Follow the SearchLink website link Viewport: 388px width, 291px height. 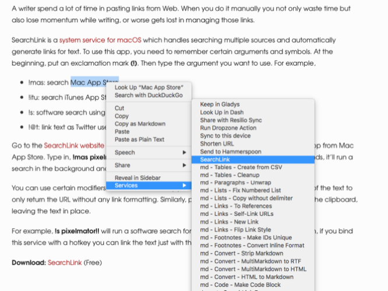(74, 145)
